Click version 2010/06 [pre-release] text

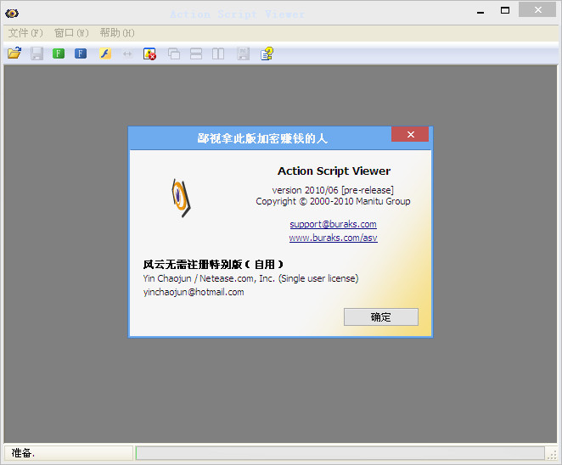333,190
